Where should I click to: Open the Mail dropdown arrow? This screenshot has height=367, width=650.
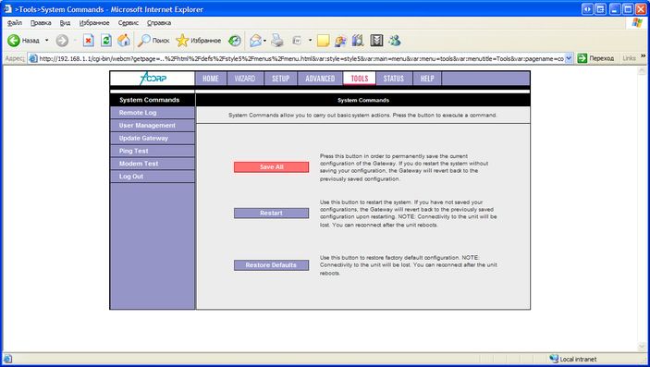264,41
